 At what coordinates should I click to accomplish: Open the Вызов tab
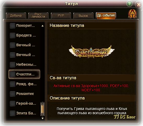pyautogui.click(x=83, y=16)
